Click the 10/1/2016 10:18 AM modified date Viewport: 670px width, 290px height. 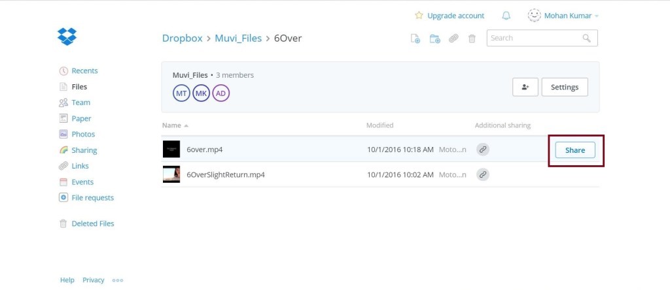pyautogui.click(x=400, y=150)
